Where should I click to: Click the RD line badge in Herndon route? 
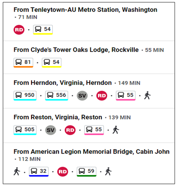pos(102,95)
